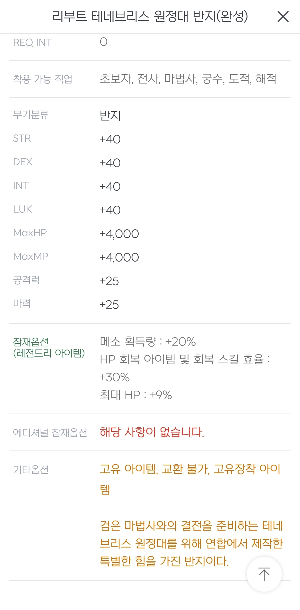Click the 최대 HP : +9% option line

(136, 395)
